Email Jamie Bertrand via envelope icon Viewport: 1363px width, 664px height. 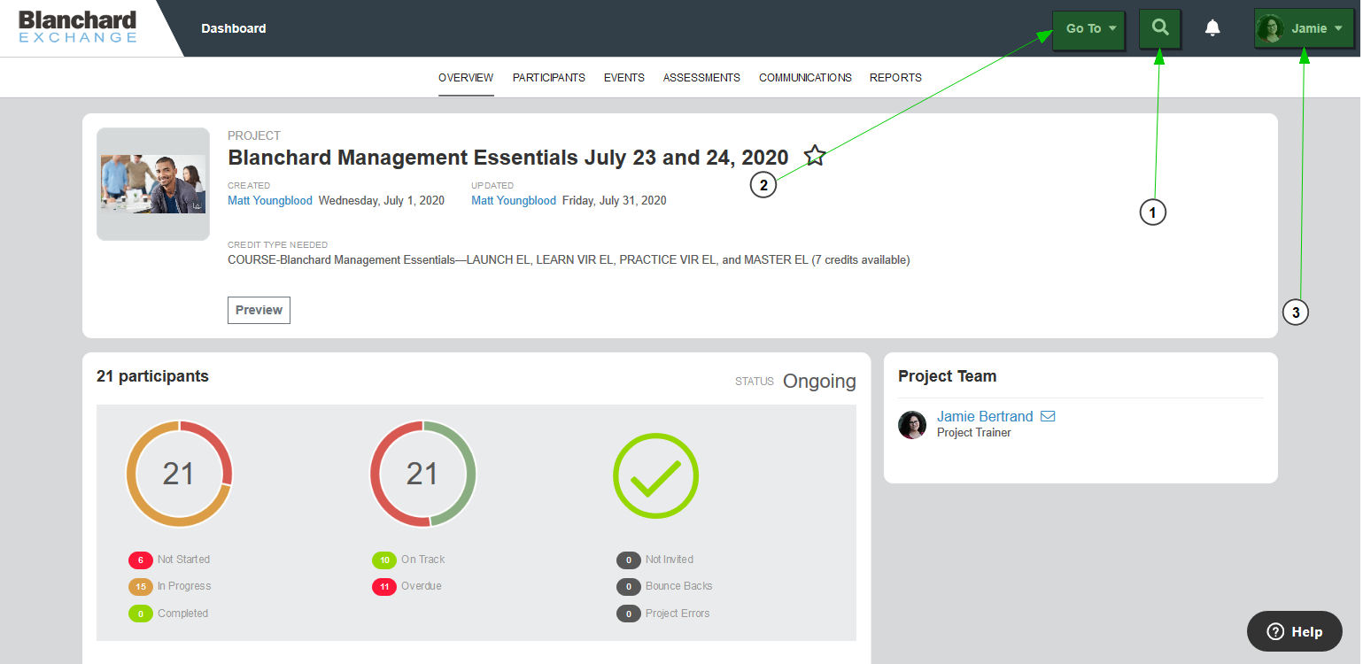click(x=1048, y=416)
